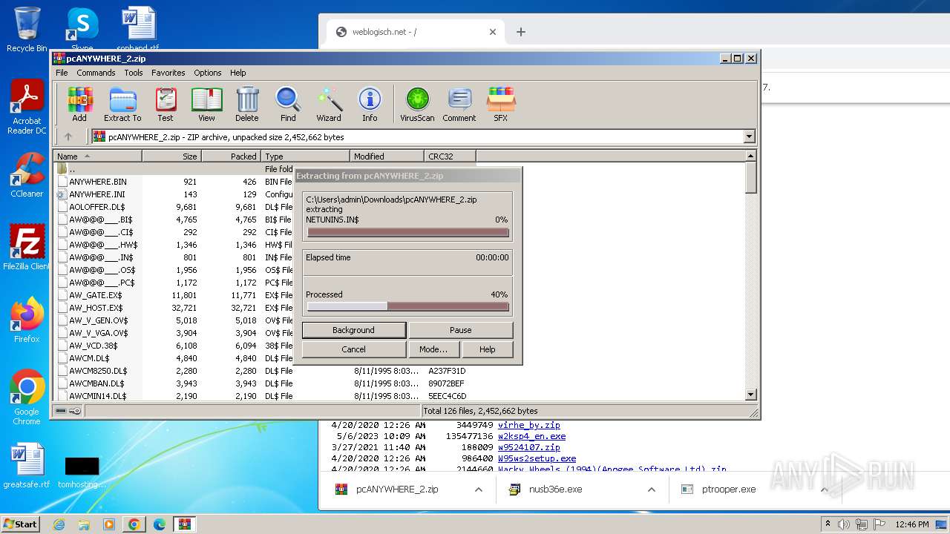
Task: Open the virhe_by.zip link
Action: point(529,425)
